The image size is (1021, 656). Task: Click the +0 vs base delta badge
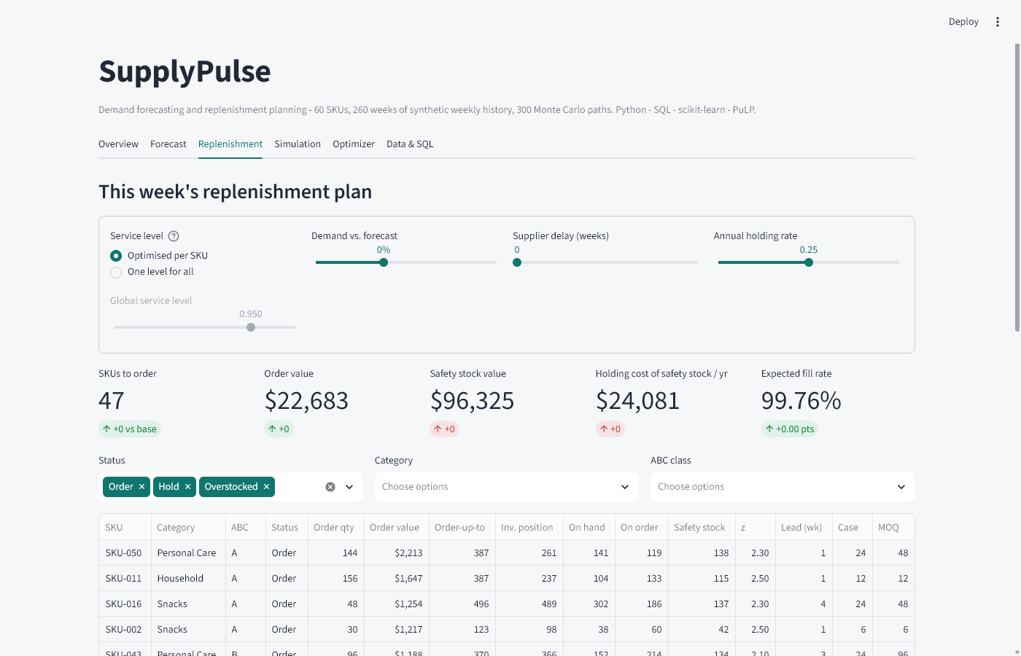click(130, 429)
